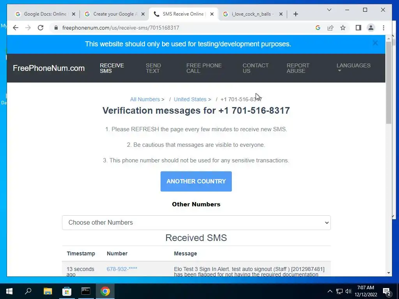399x299 pixels.
Task: Open the notifications center icon
Action: click(x=387, y=291)
